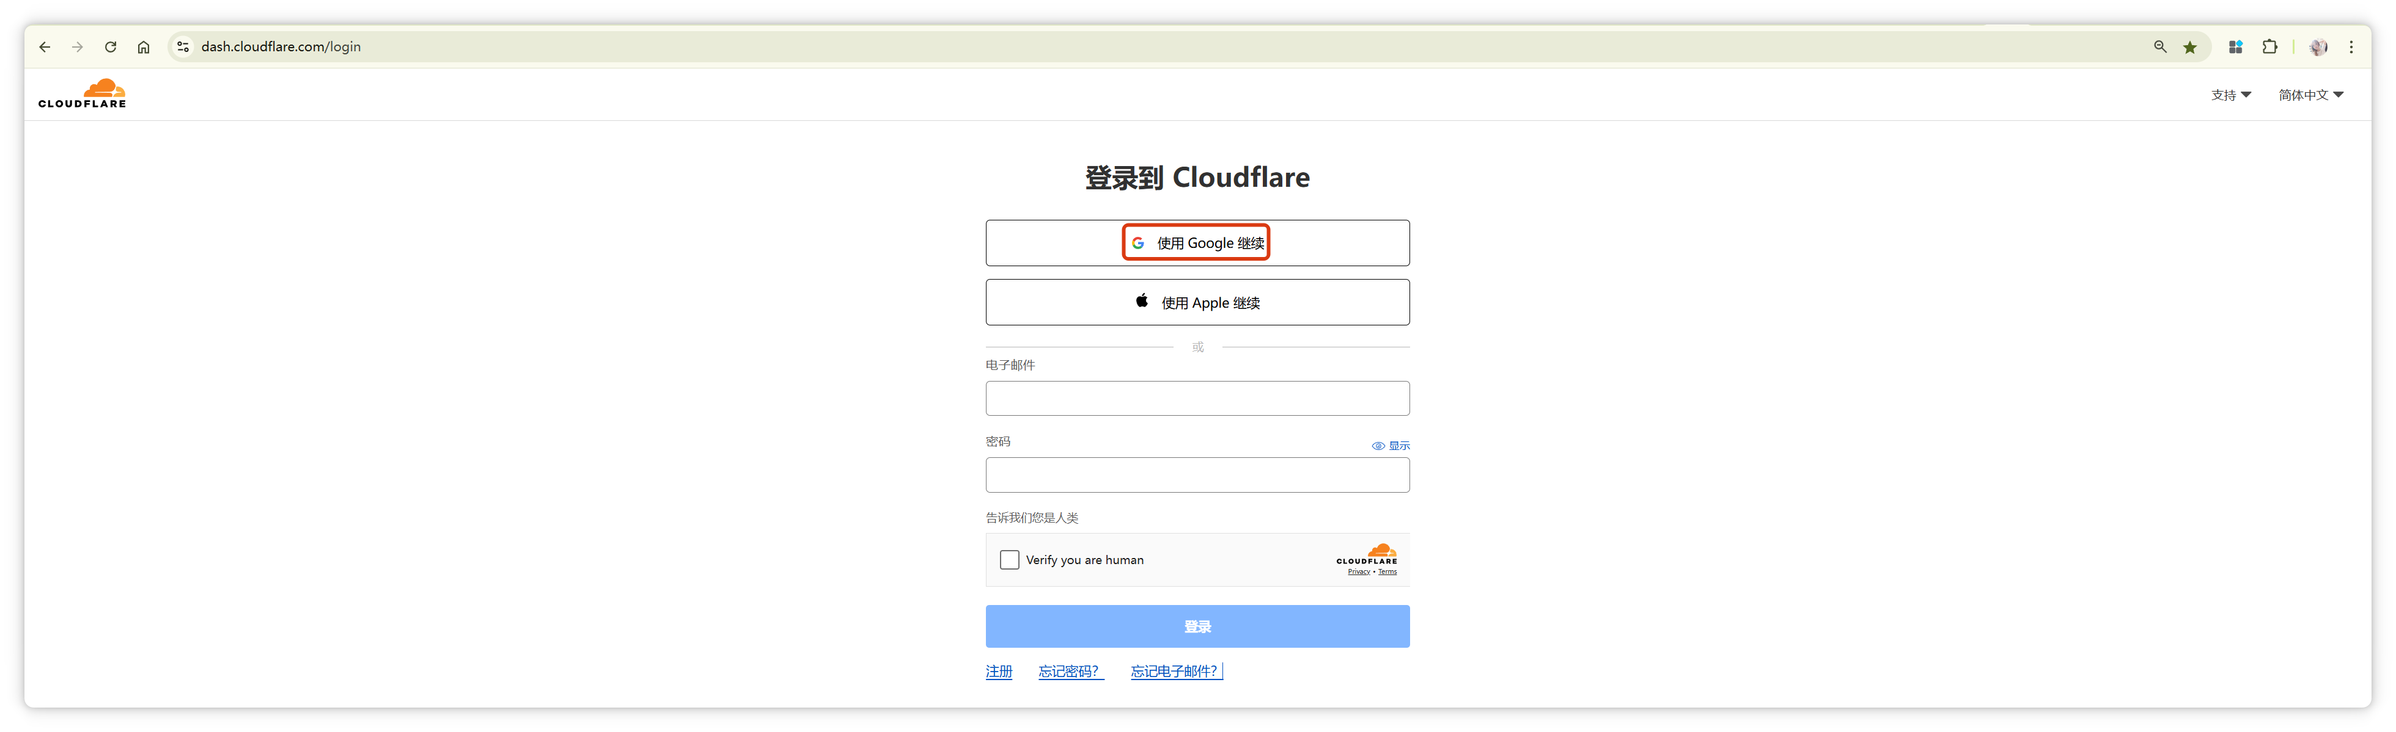Open the 简体中文 language dropdown
Viewport: 2396px width, 732px height.
tap(2310, 95)
